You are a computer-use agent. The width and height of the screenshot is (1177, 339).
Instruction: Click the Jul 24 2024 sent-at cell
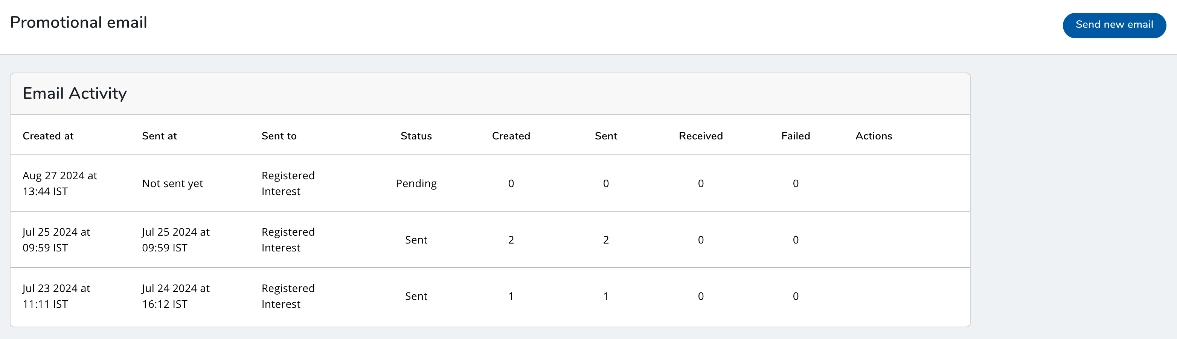coord(175,296)
